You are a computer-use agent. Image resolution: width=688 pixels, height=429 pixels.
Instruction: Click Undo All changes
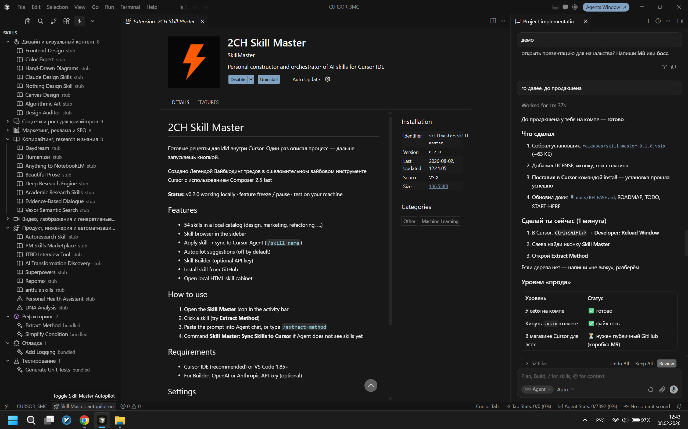tap(619, 363)
